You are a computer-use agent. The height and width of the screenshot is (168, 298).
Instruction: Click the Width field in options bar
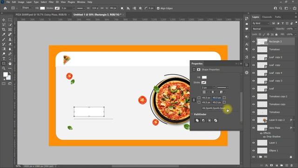[x=95, y=8]
